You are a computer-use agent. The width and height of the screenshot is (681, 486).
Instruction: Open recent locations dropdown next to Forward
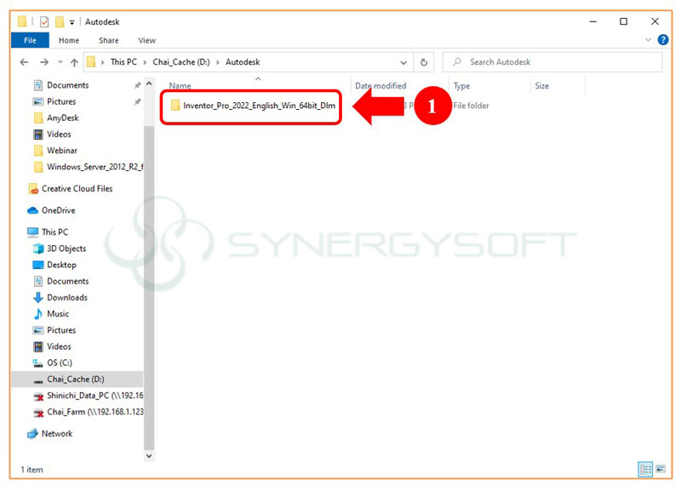tap(60, 62)
